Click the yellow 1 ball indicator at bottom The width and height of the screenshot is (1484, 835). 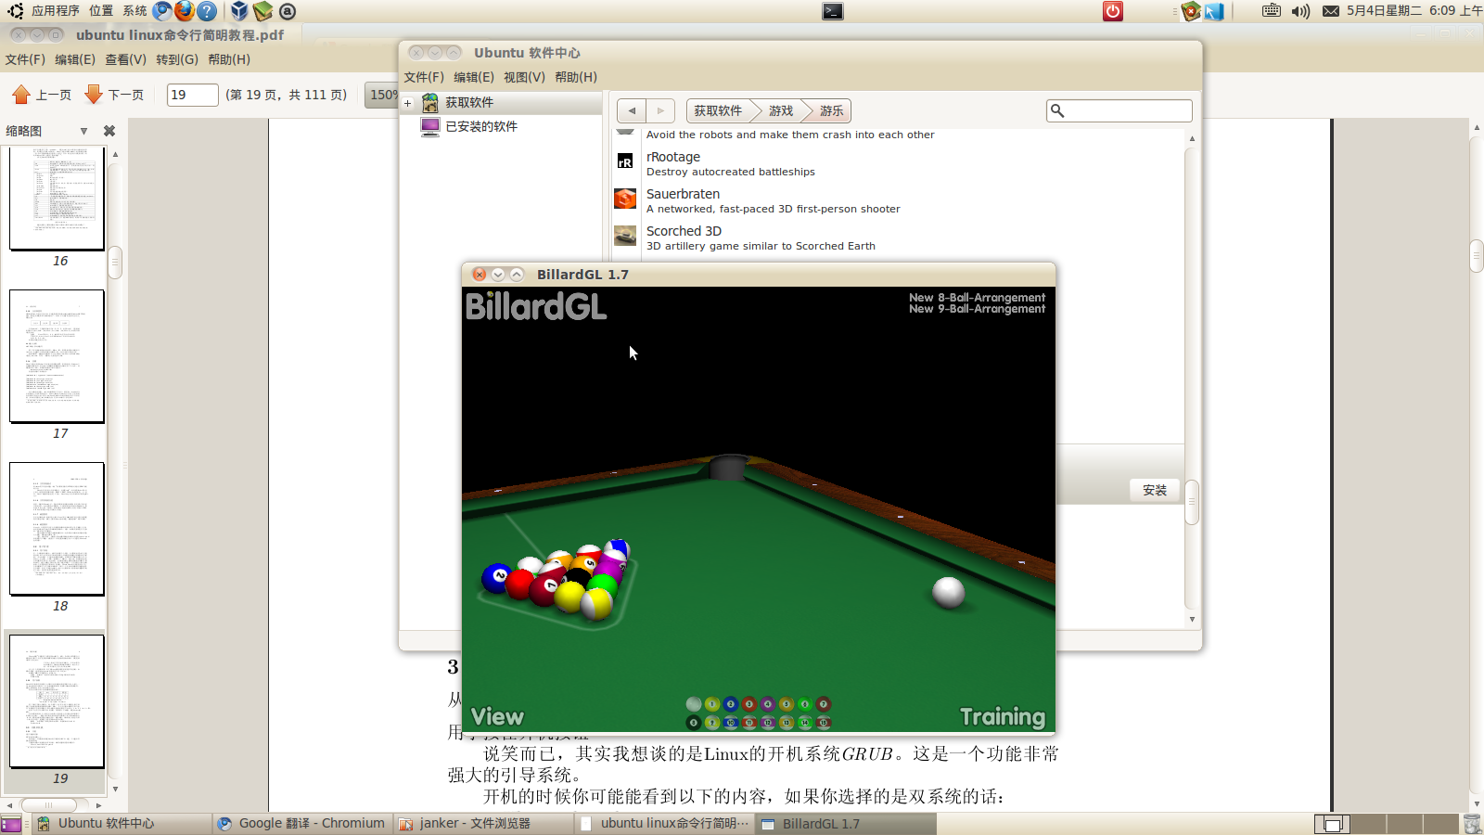tap(712, 704)
